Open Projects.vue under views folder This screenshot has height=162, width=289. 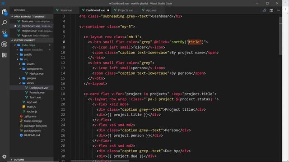pyautogui.click(x=32, y=93)
